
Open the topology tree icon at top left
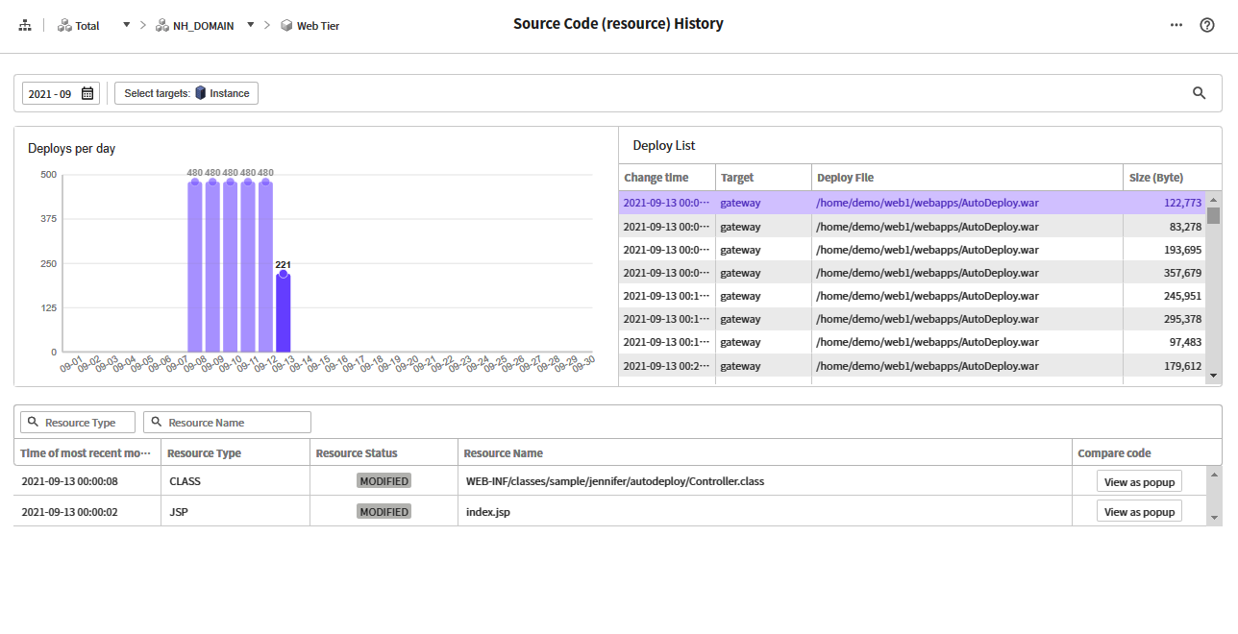coord(25,26)
